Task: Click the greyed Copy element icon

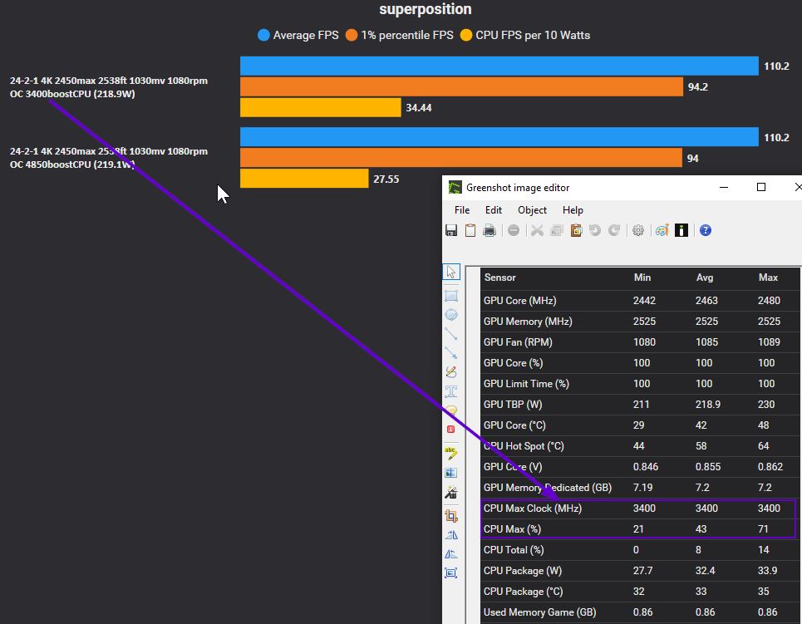Action: point(557,231)
